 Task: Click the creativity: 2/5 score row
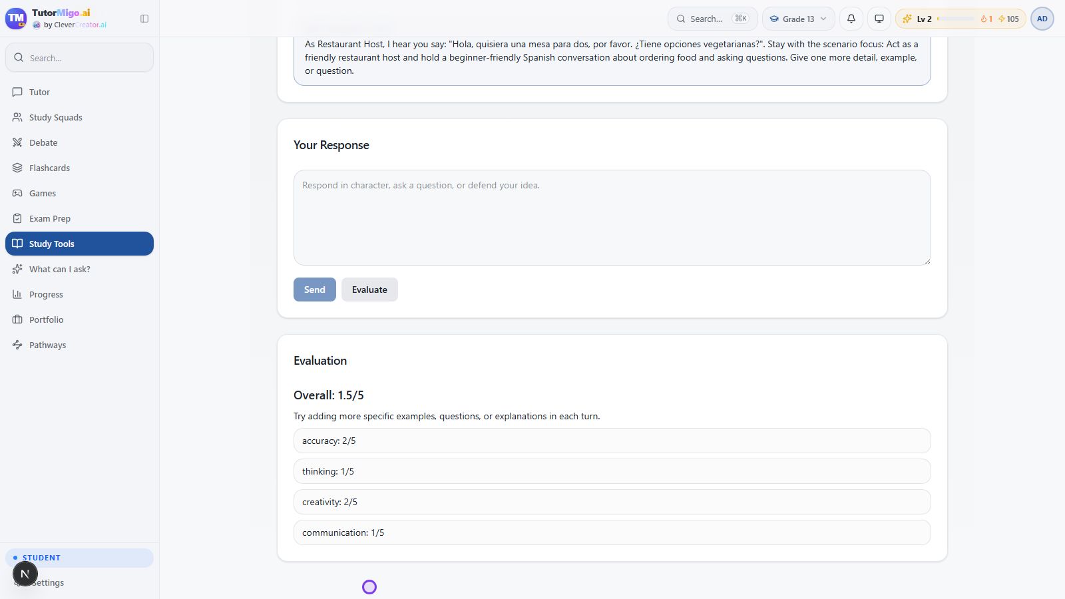612,502
